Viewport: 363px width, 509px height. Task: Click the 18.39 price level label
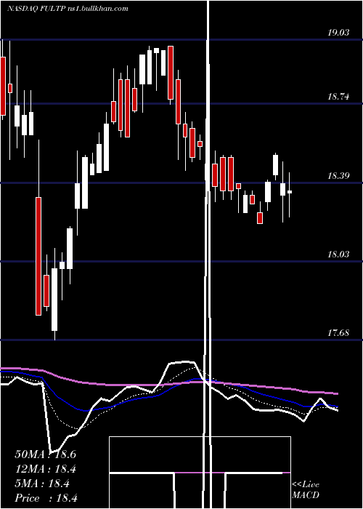(338, 176)
